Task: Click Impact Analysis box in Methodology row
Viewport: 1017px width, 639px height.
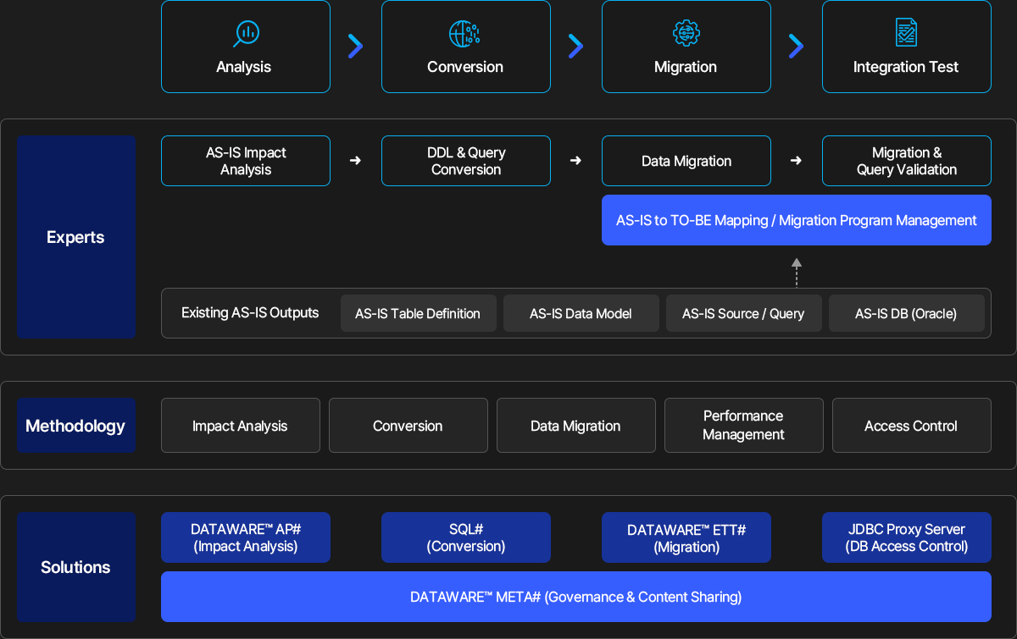Action: (x=241, y=426)
